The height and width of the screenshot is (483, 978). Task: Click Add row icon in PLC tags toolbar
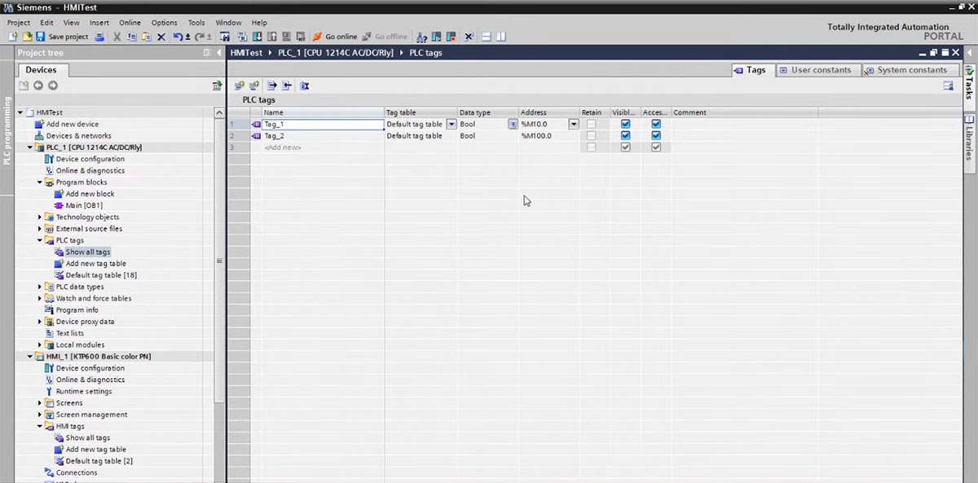tap(254, 86)
